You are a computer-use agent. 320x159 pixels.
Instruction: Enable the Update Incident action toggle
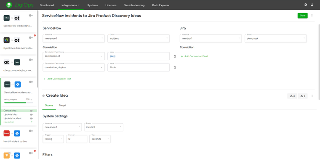[32, 119]
